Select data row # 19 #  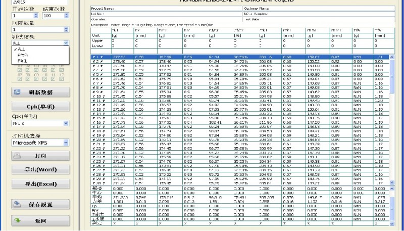click(x=240, y=135)
